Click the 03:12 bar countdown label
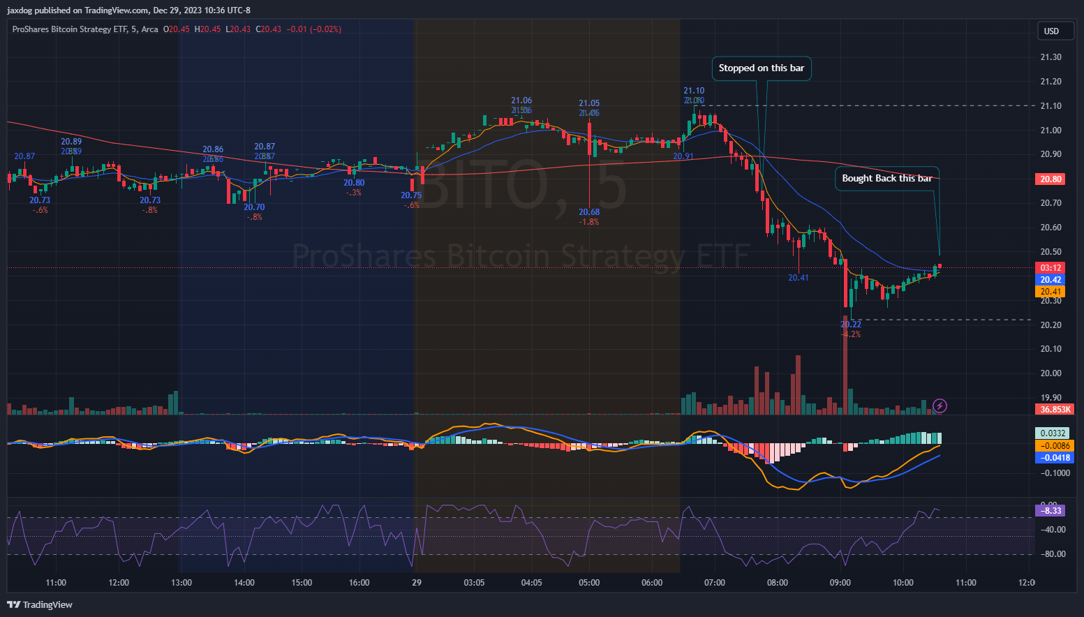Image resolution: width=1084 pixels, height=617 pixels. (x=1050, y=268)
